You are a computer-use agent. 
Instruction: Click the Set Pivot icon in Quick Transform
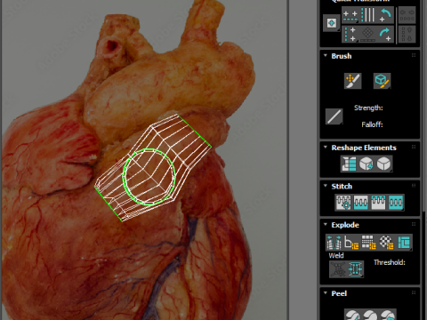(x=332, y=23)
